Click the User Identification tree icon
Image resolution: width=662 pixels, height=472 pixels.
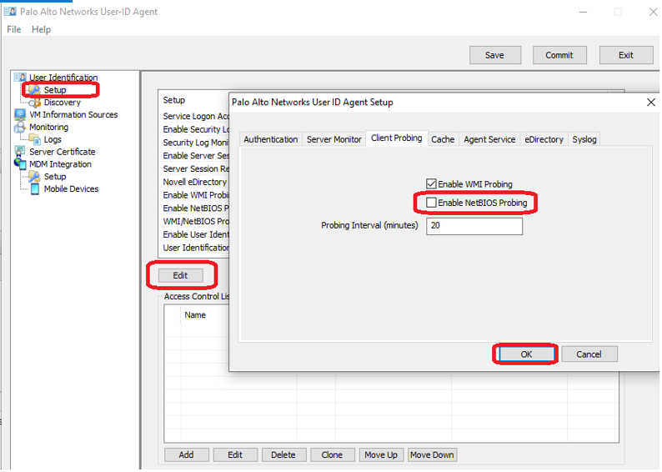pos(20,78)
